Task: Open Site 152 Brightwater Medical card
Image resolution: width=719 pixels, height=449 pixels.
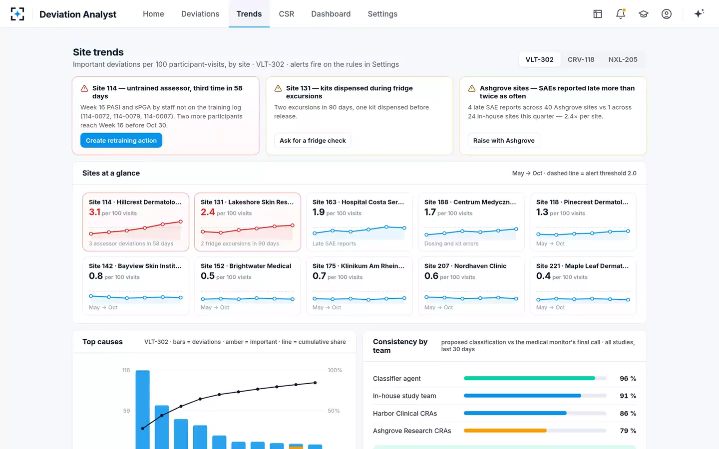Action: click(x=248, y=286)
